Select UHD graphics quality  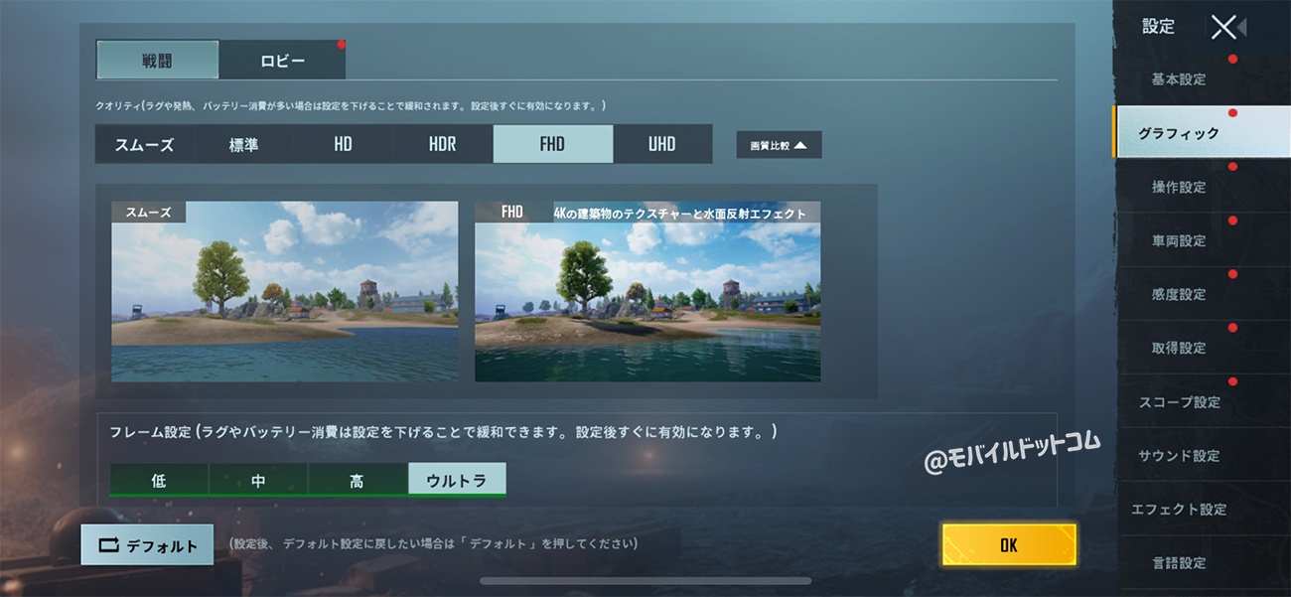(x=662, y=144)
